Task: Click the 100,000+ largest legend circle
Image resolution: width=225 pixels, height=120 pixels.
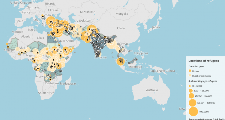Action: pyautogui.click(x=193, y=111)
